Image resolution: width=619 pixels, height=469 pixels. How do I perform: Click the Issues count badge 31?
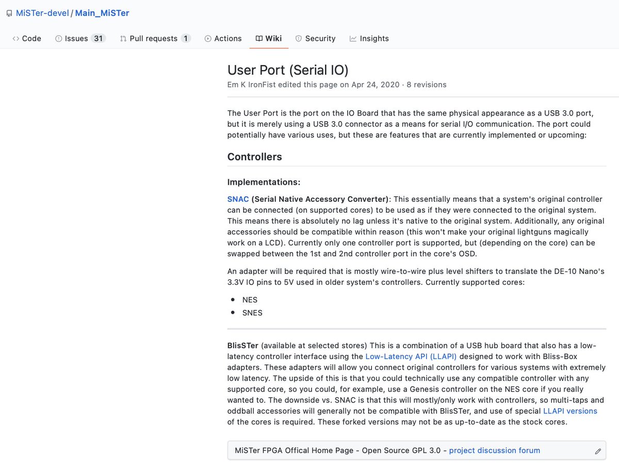(x=98, y=38)
